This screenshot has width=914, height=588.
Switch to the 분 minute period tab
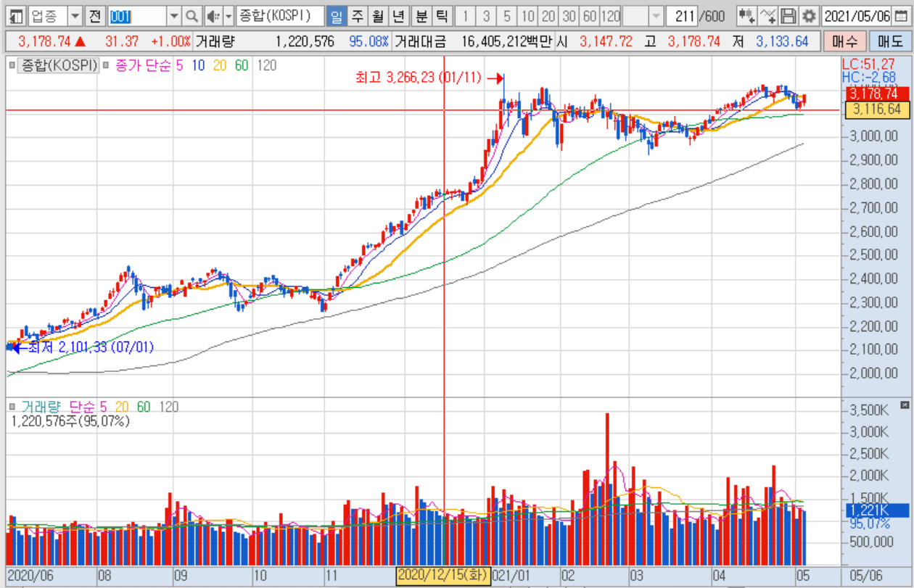pyautogui.click(x=421, y=15)
